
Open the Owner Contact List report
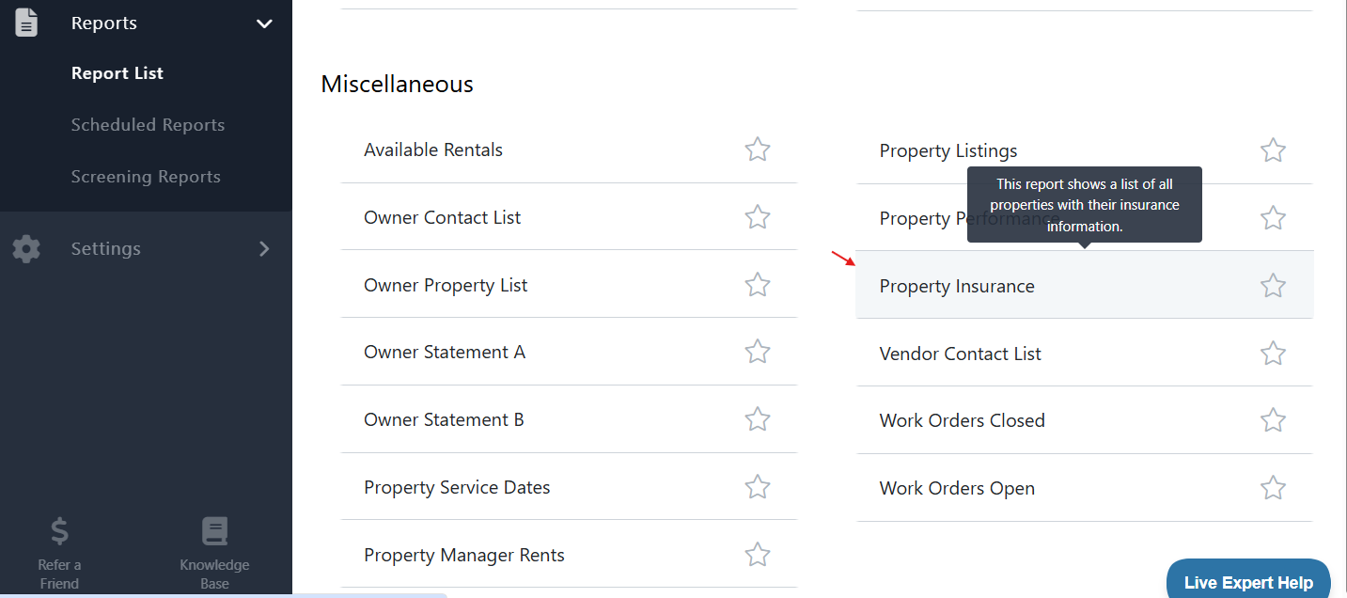pos(443,217)
